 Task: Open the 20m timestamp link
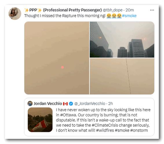tap(130, 10)
